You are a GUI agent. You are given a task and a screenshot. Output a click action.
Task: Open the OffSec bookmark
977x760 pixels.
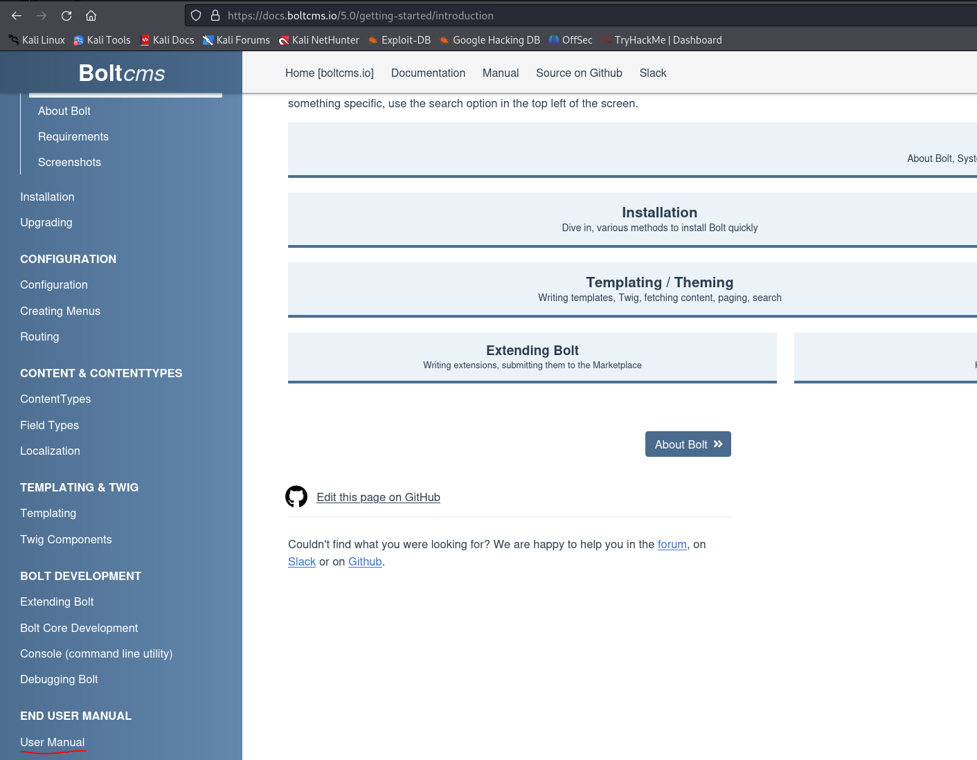[x=571, y=40]
